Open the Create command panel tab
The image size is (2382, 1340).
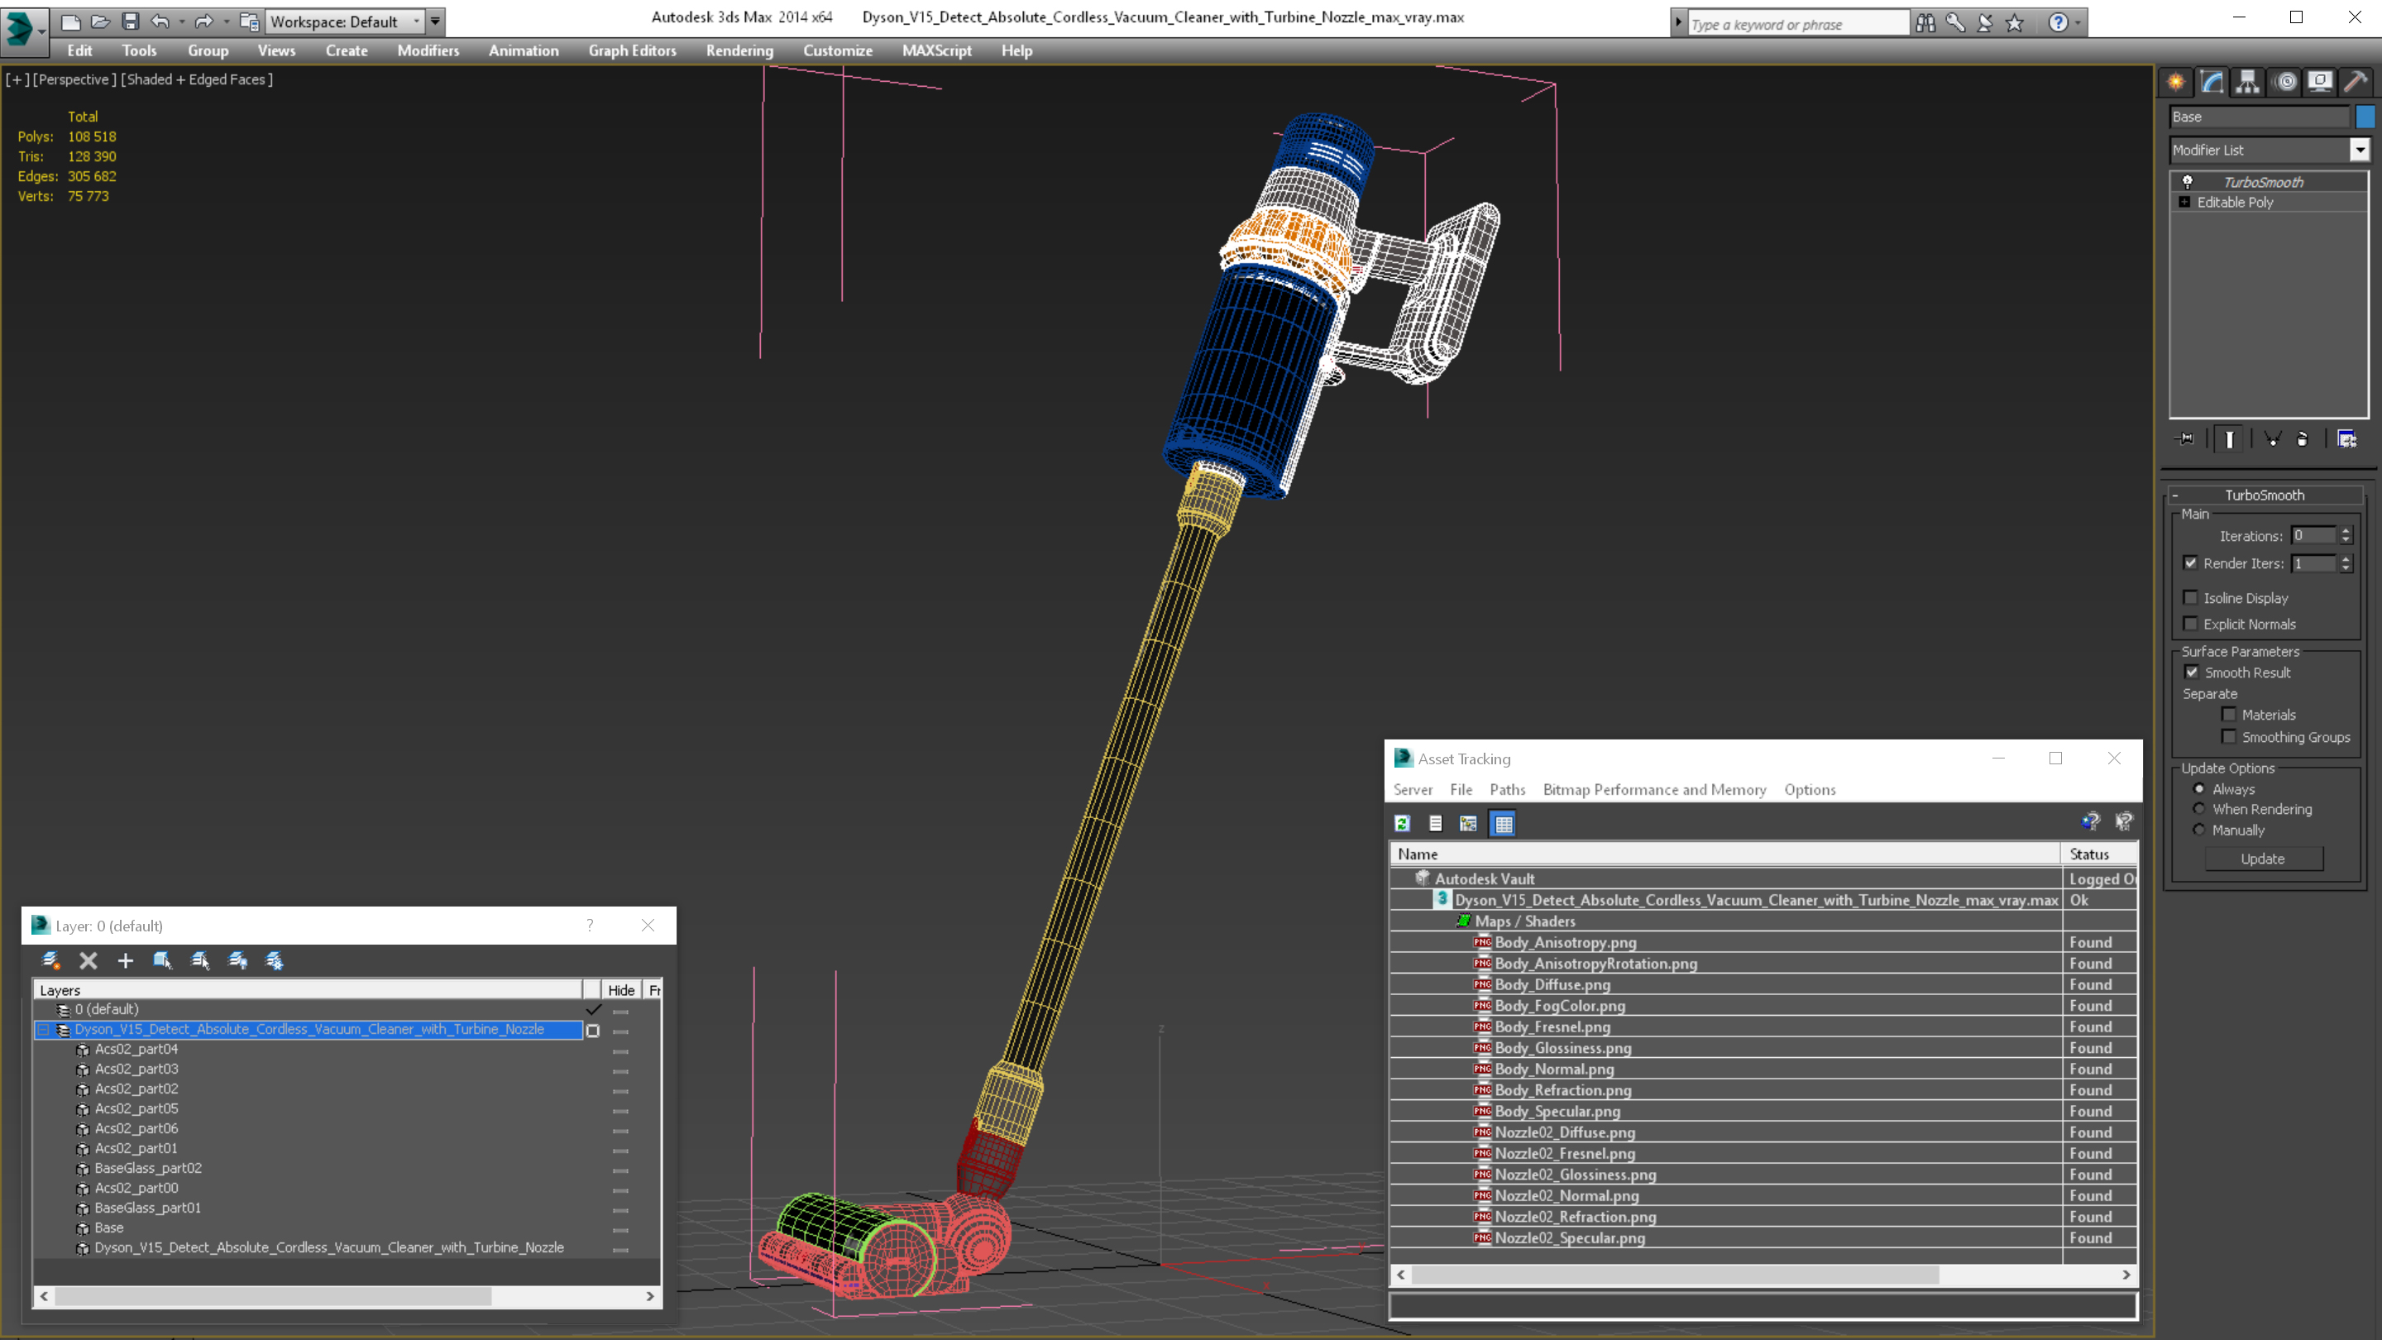(2176, 81)
